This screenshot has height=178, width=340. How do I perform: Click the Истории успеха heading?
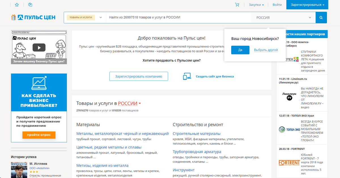tap(24, 157)
